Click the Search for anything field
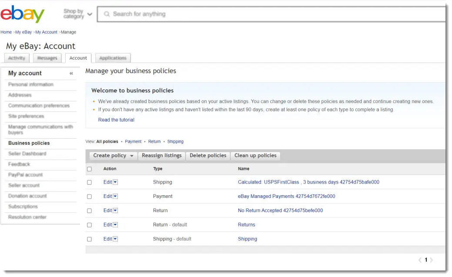 pos(272,14)
